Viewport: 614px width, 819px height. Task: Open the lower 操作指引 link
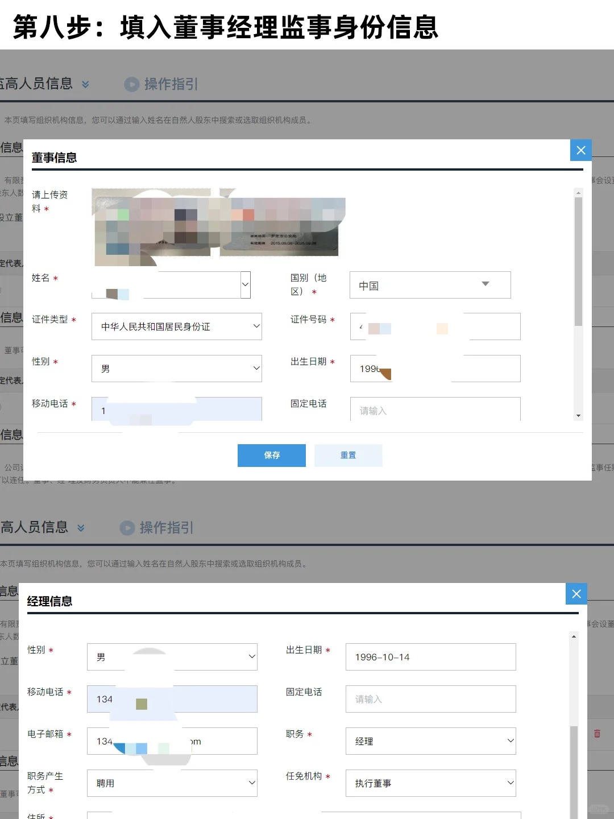click(166, 528)
